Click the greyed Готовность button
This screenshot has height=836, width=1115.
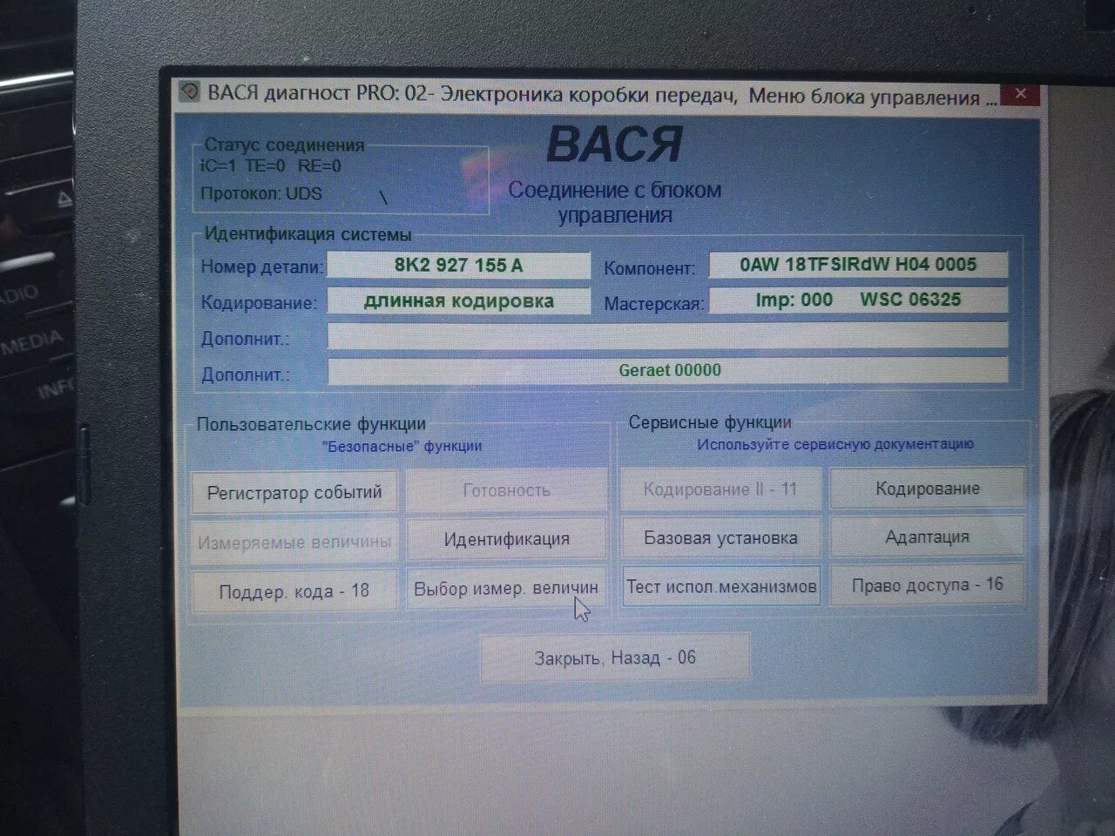[x=506, y=490]
